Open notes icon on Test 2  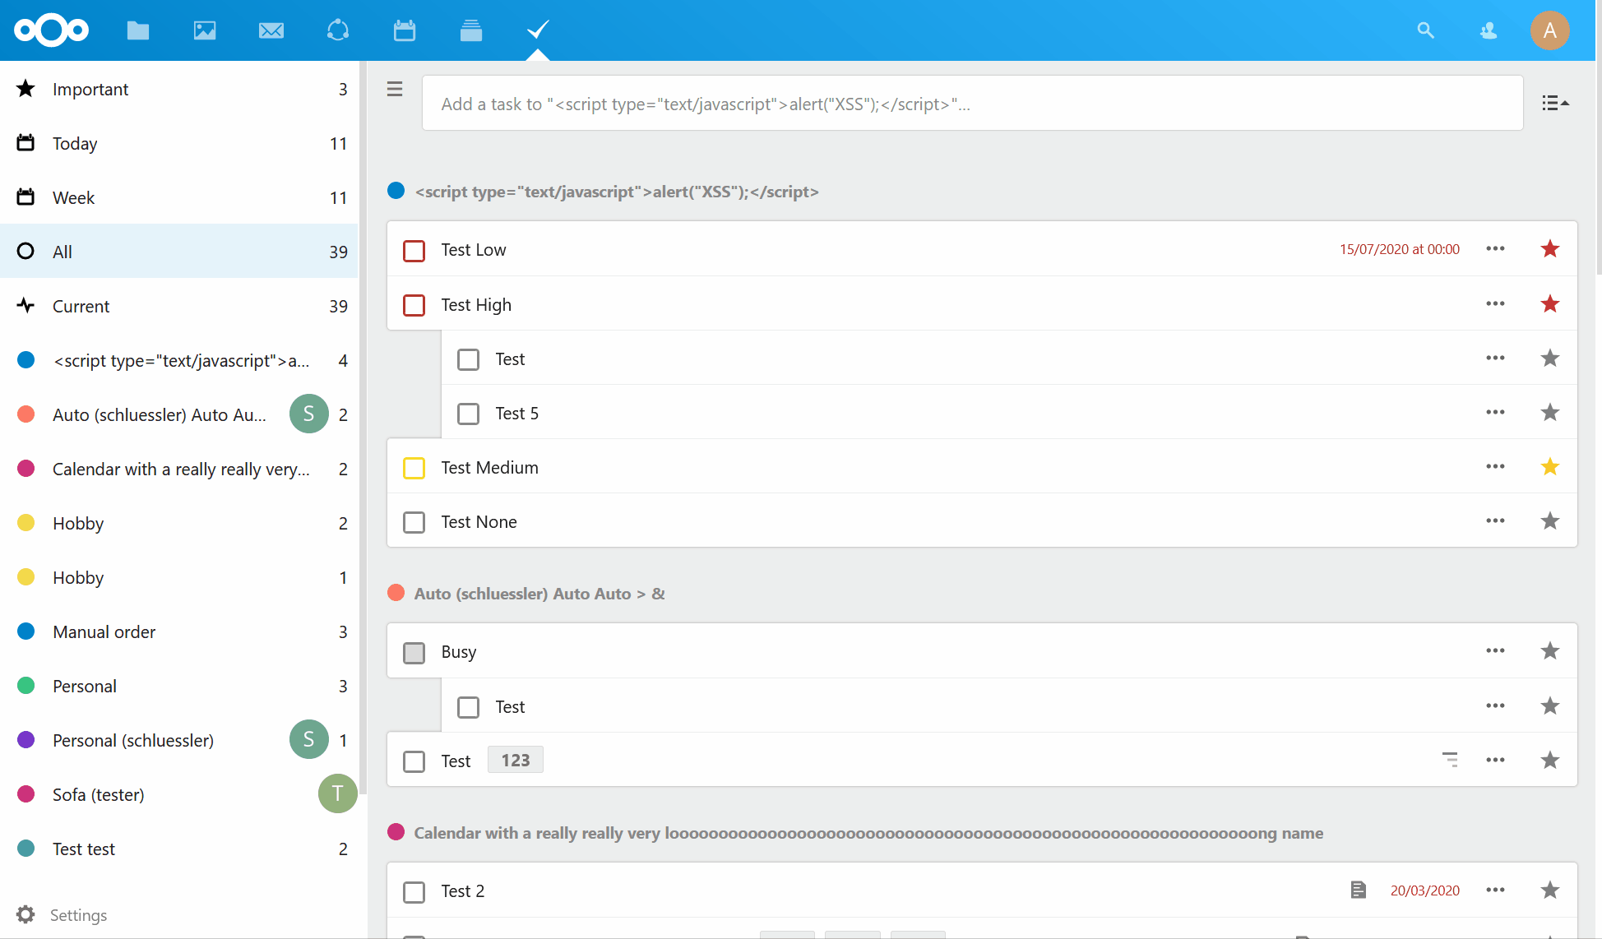point(1358,890)
